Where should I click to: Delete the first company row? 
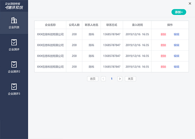[164, 34]
